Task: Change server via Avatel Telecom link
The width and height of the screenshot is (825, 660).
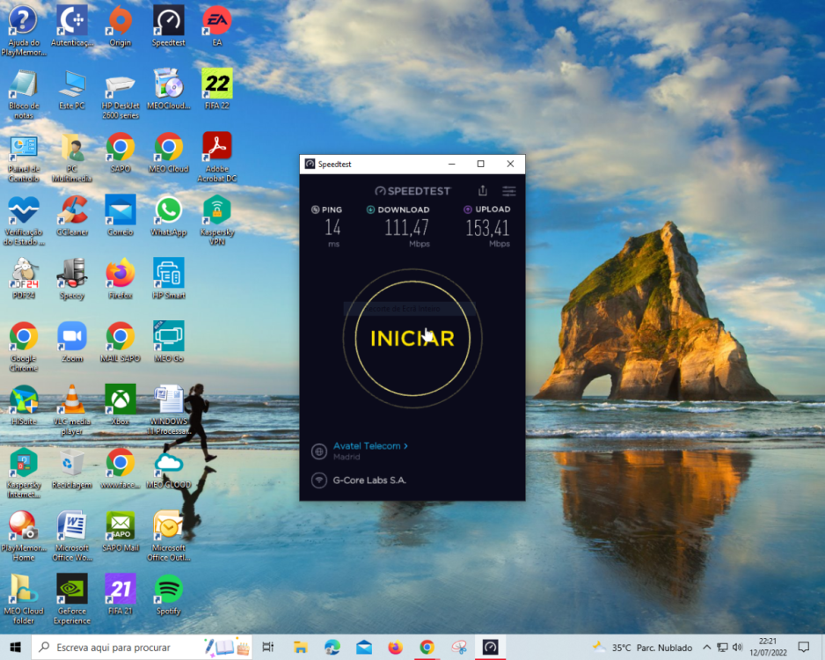Action: [x=370, y=446]
